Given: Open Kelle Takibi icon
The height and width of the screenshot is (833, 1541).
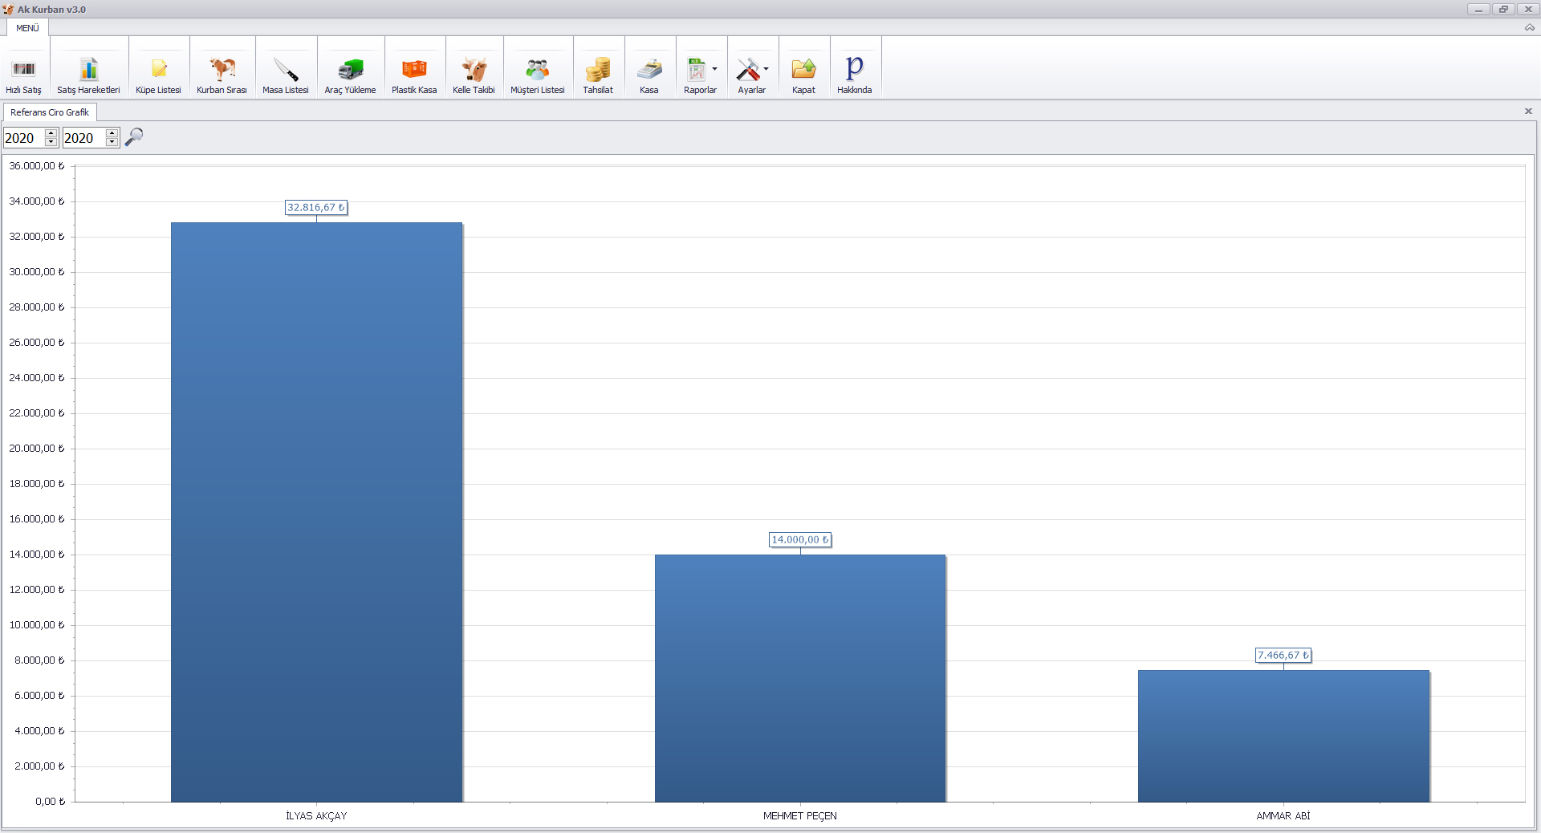Looking at the screenshot, I should pos(474,71).
